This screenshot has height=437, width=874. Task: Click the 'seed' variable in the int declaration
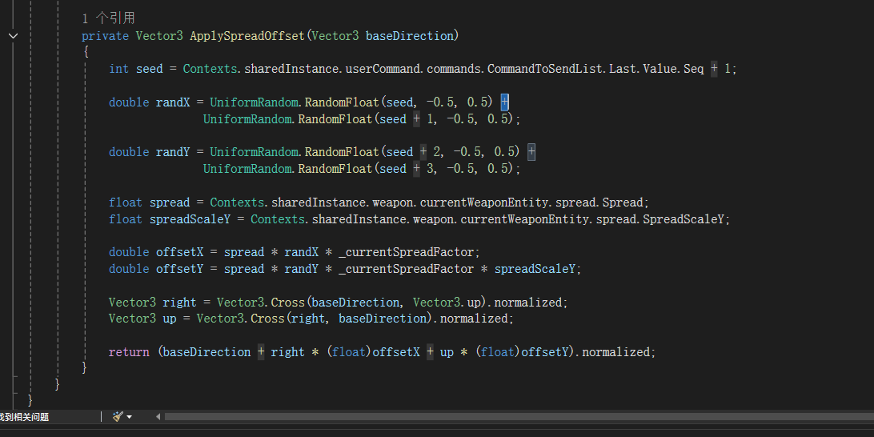pos(149,69)
